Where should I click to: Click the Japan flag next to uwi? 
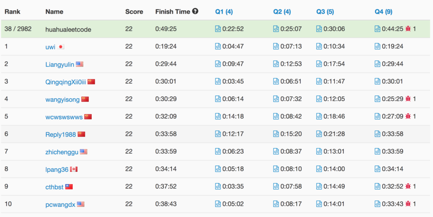61,47
